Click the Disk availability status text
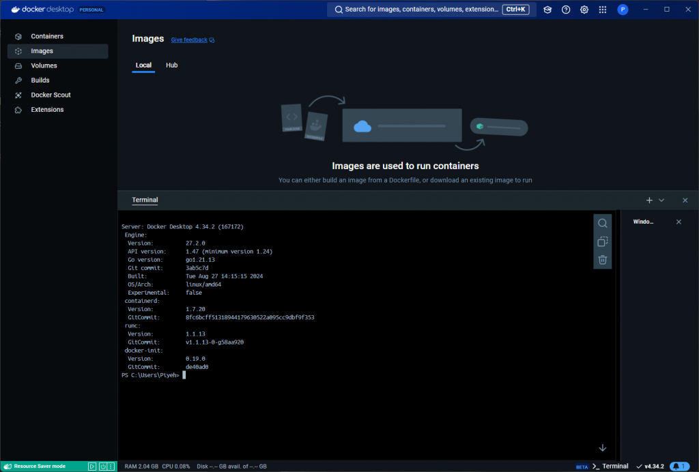This screenshot has height=472, width=699. tap(232, 467)
